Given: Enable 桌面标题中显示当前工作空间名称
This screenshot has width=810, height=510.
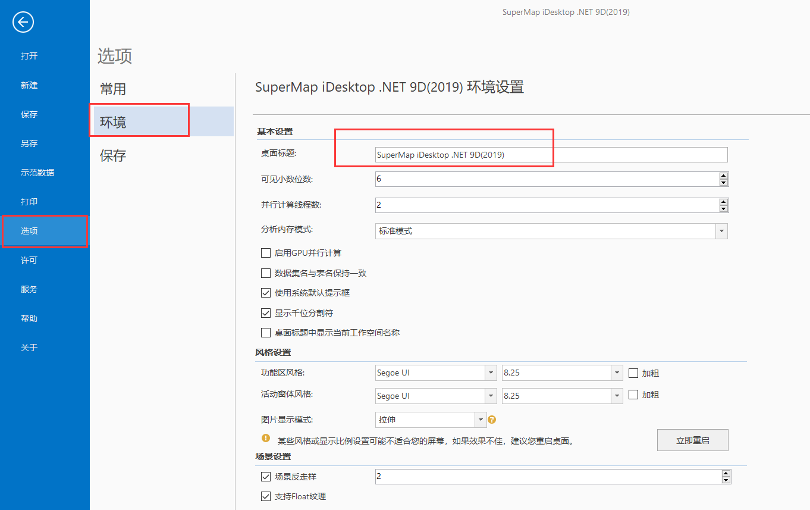Looking at the screenshot, I should [266, 333].
